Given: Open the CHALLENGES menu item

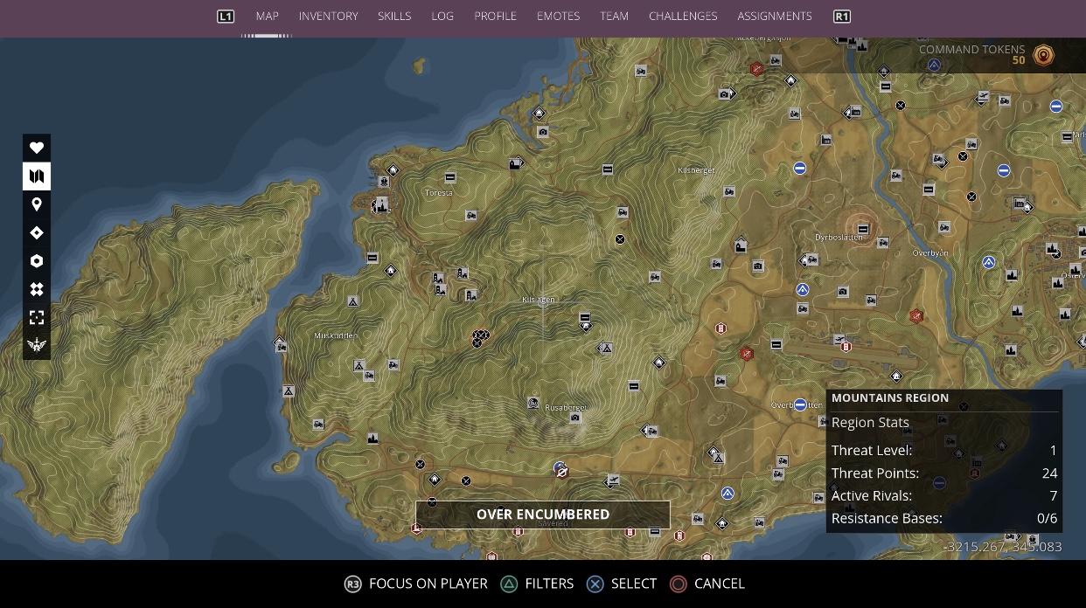Looking at the screenshot, I should click(683, 16).
